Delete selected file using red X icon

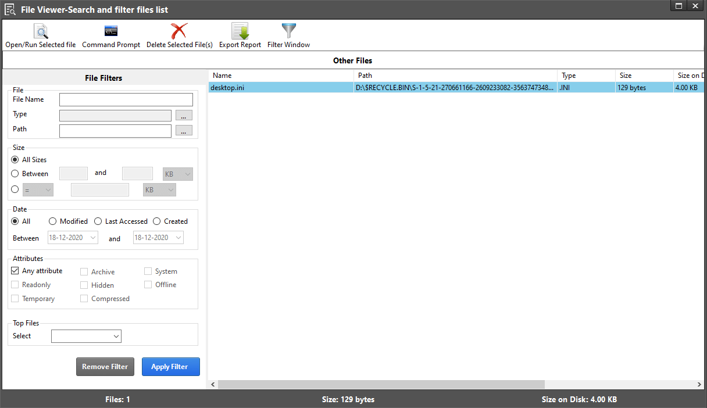179,31
